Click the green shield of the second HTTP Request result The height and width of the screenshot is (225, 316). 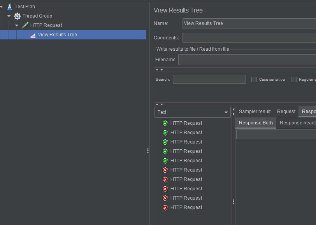click(165, 133)
